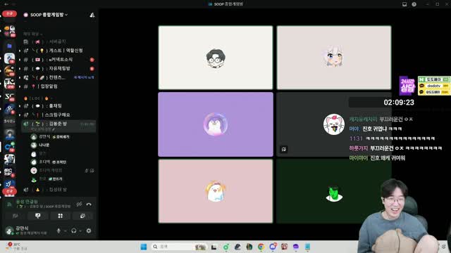Share your screen in voice
The width and height of the screenshot is (451, 253).
tap(37, 216)
